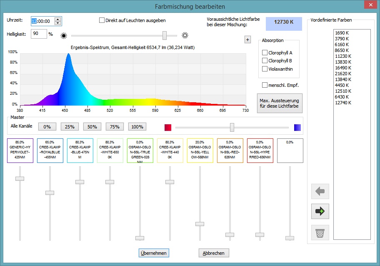Click the Helligkeit percentage input field
Image resolution: width=380 pixels, height=266 pixels.
click(x=39, y=34)
